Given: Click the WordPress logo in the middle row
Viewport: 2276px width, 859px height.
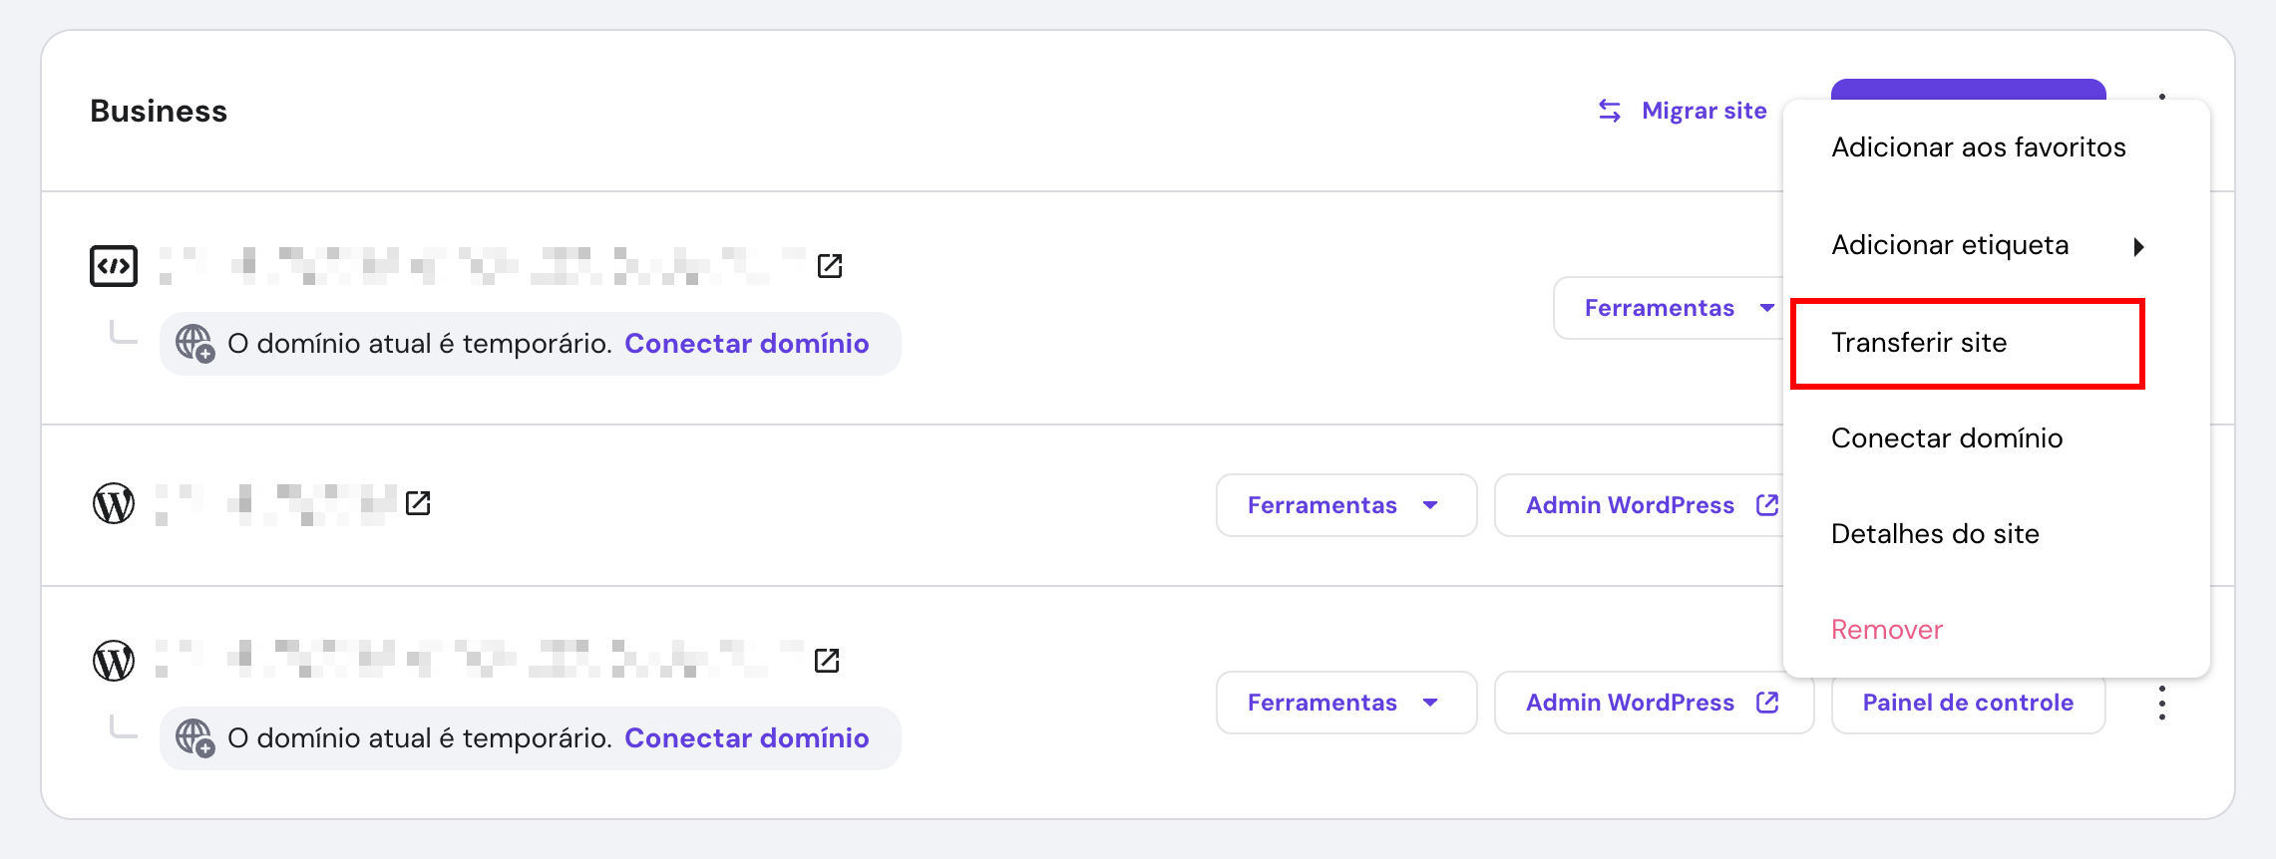Looking at the screenshot, I should pos(114,503).
